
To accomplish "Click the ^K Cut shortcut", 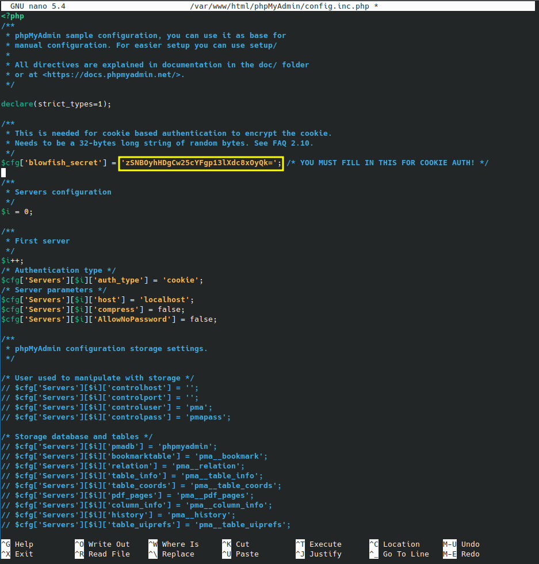I will [236, 544].
